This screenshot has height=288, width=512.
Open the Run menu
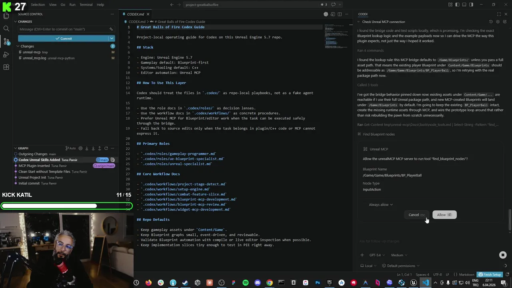72,5
